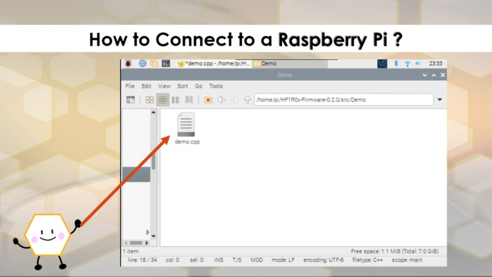Expand the side pane tree triangle

coord(147,232)
